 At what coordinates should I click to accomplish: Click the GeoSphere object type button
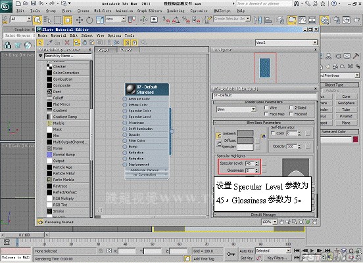tap(346, 103)
